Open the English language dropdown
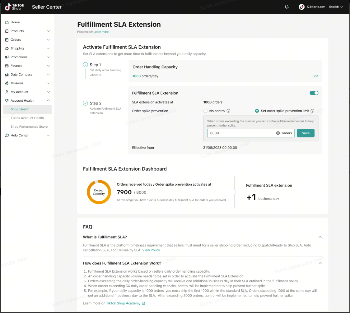350x313 pixels. click(x=336, y=7)
